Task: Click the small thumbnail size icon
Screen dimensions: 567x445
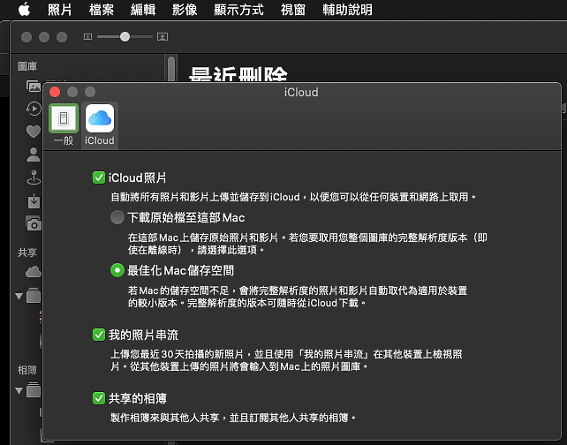Action: 87,36
